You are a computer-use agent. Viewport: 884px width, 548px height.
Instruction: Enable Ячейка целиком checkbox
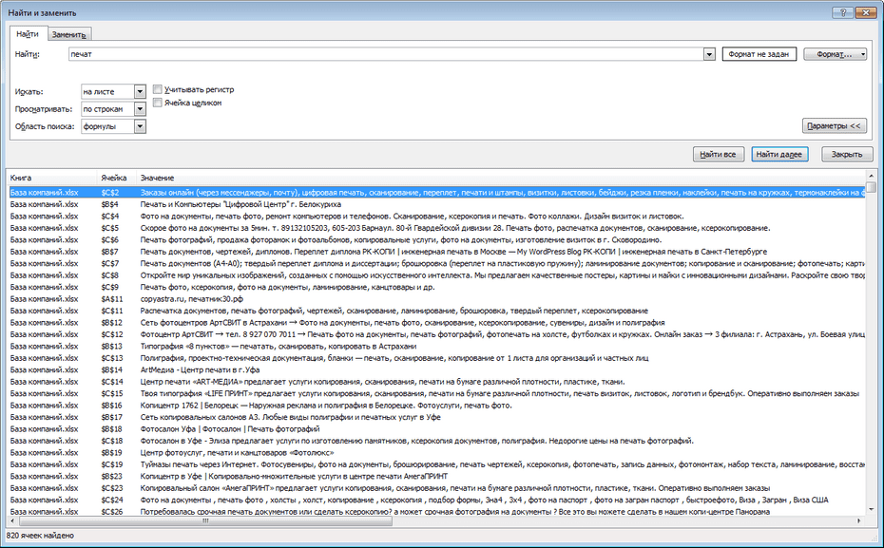[158, 103]
